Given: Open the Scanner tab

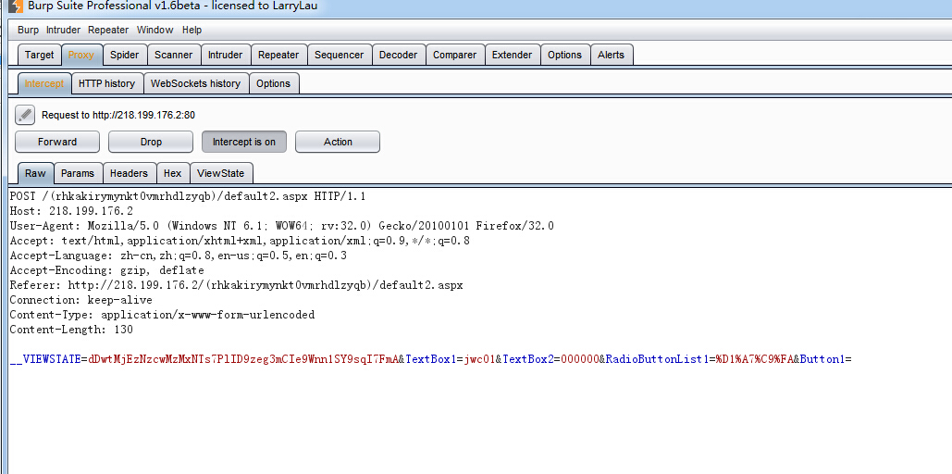Looking at the screenshot, I should (174, 55).
